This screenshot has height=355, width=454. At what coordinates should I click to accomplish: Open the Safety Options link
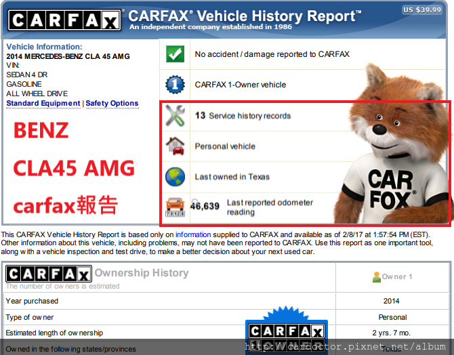(x=112, y=104)
